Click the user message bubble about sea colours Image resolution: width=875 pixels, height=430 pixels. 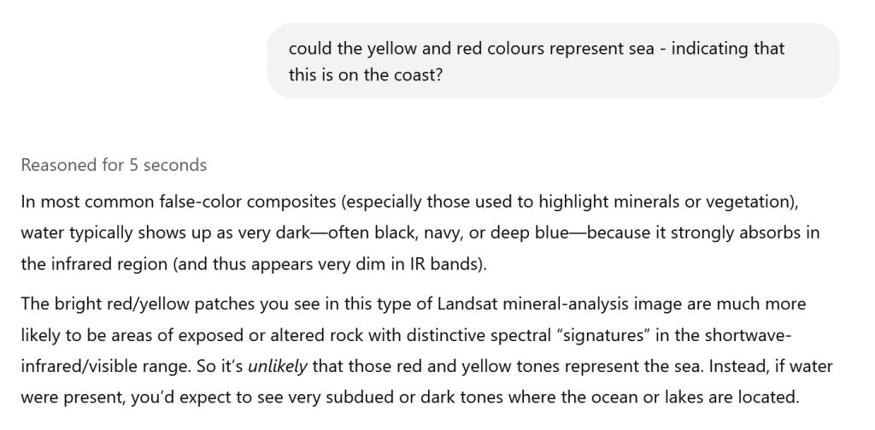coord(552,61)
